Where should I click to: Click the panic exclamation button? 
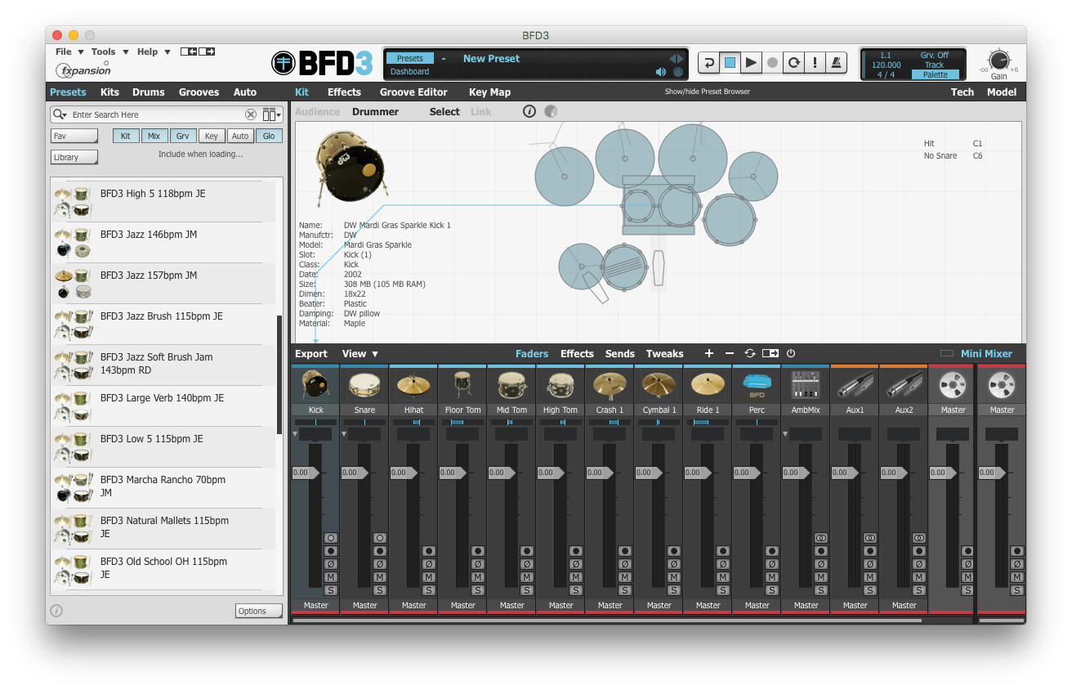pyautogui.click(x=815, y=63)
